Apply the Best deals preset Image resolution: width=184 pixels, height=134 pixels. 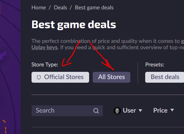tap(165, 77)
